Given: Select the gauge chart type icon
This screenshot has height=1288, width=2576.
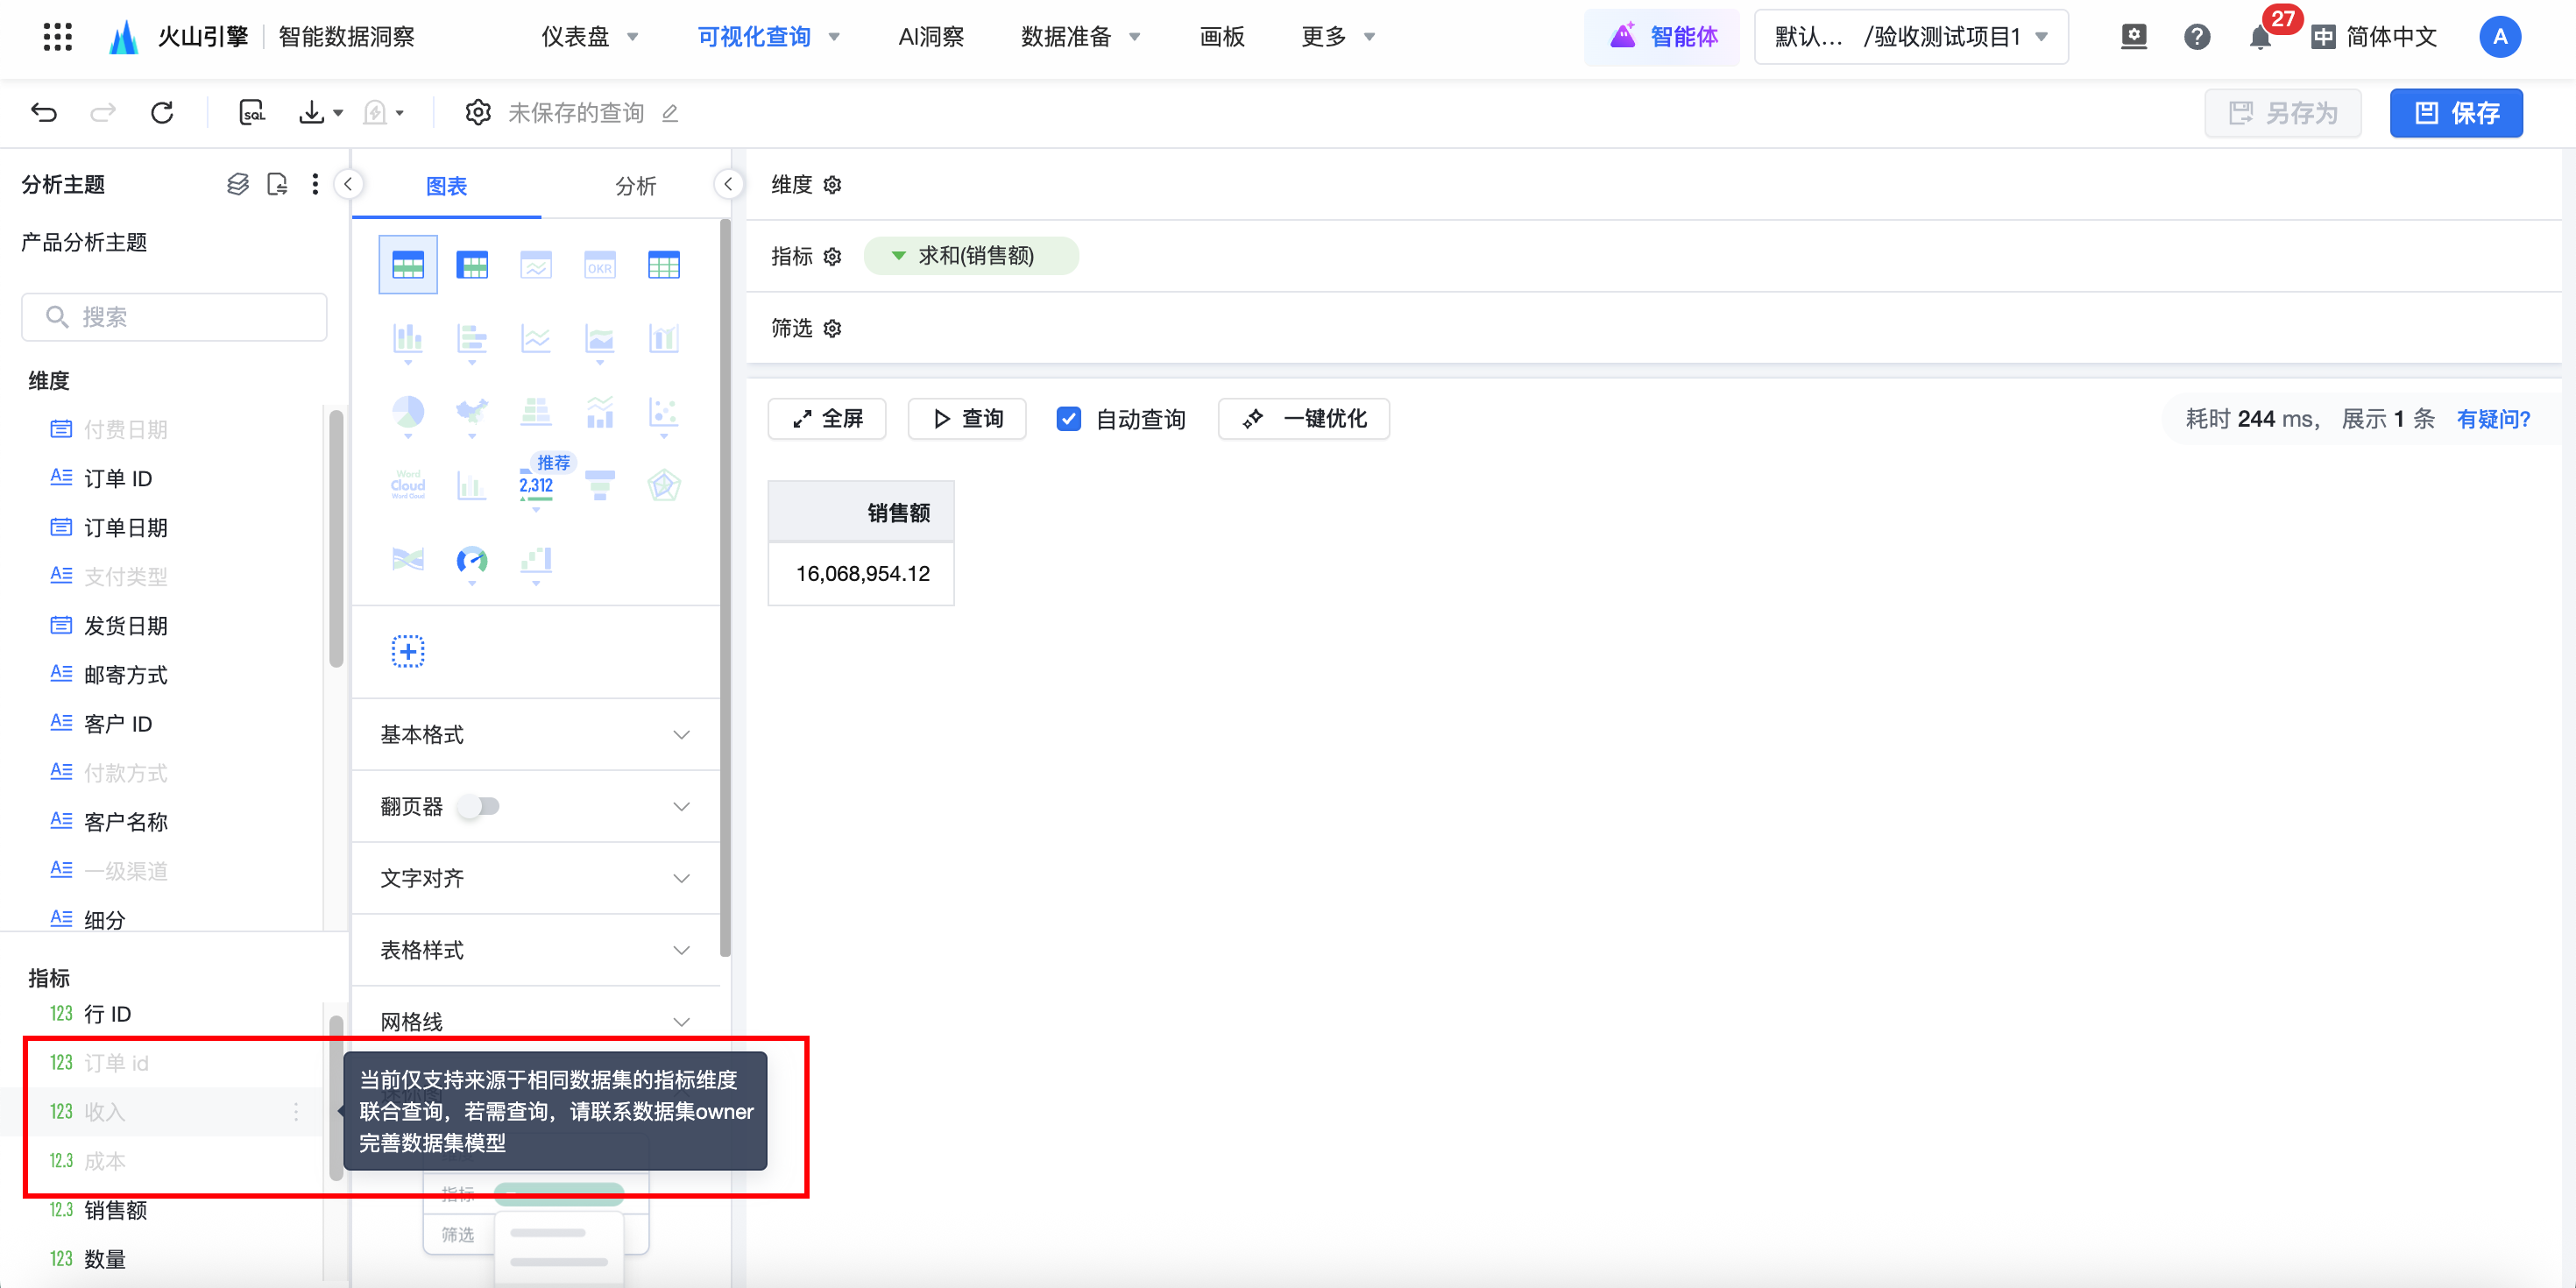Looking at the screenshot, I should (472, 560).
